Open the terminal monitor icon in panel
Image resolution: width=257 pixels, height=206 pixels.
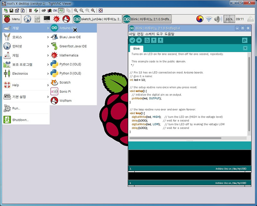pyautogui.click(x=47, y=19)
